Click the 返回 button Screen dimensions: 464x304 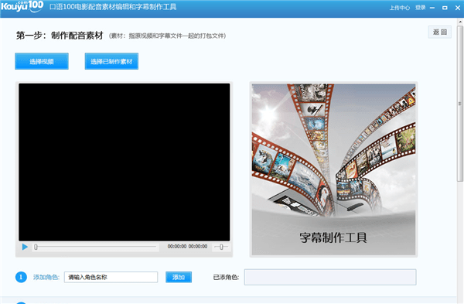click(440, 32)
